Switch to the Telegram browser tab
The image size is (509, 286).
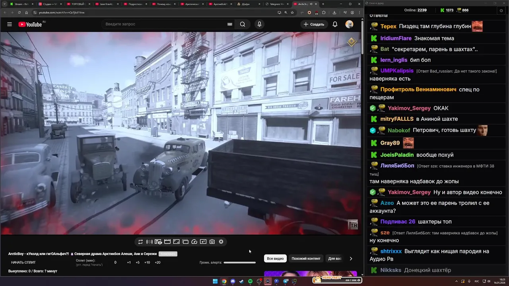pos(277,4)
